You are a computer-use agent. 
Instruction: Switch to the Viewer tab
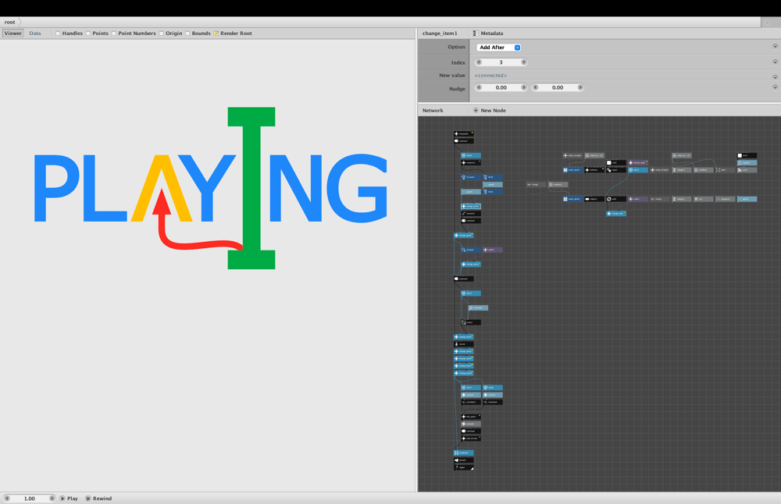click(13, 34)
